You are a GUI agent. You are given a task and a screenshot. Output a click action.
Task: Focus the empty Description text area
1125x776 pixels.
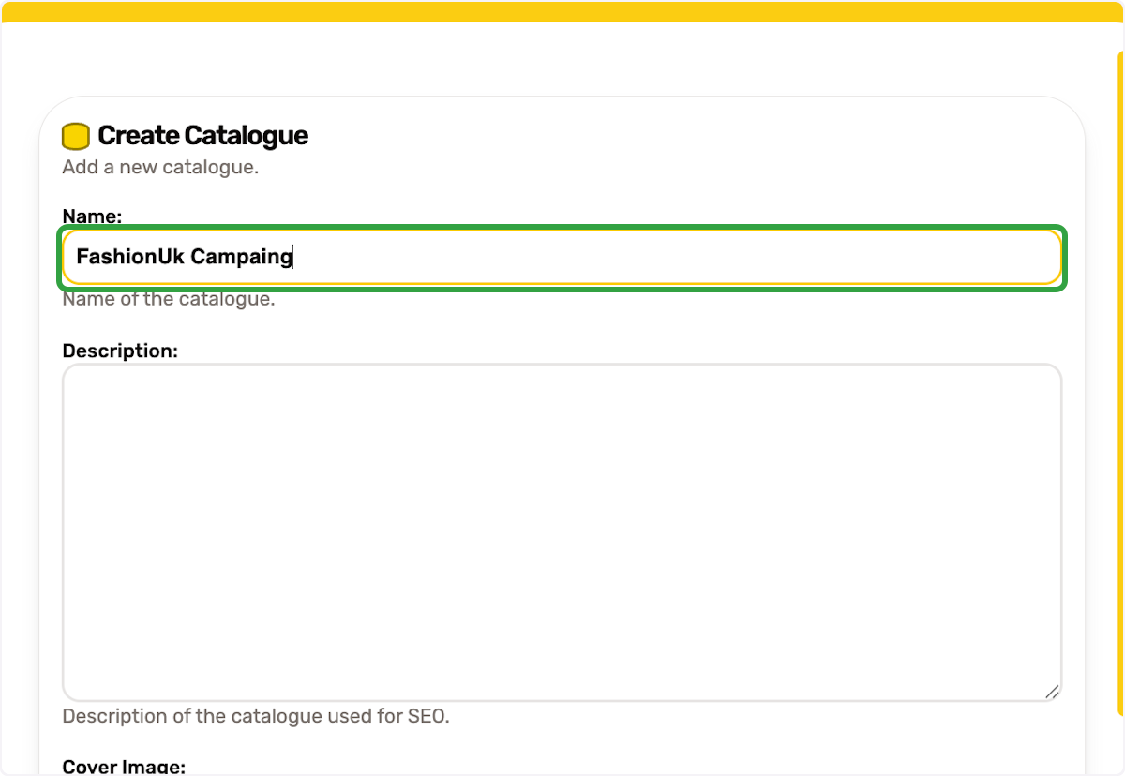click(562, 532)
